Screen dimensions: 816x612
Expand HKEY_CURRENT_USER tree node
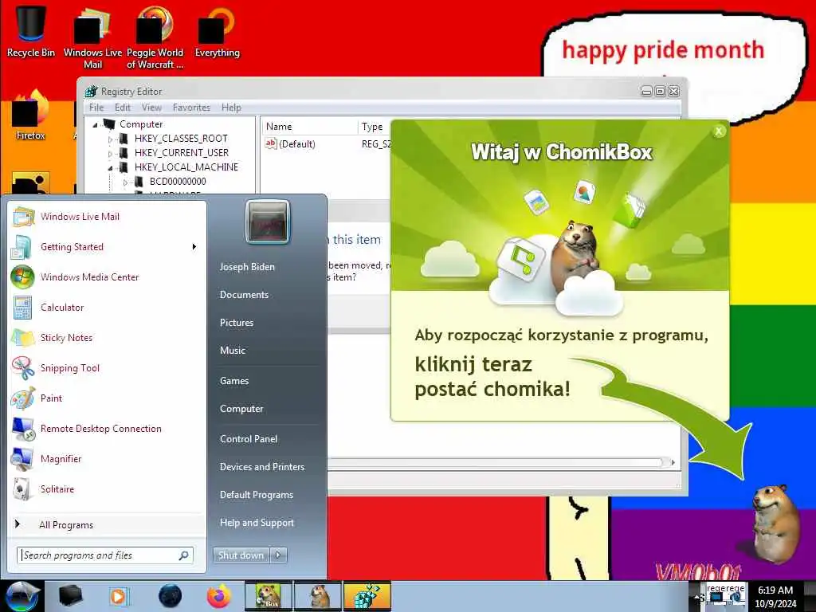[110, 154]
